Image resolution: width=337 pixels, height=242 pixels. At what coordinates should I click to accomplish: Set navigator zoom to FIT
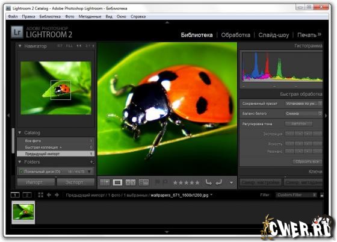coord(60,46)
